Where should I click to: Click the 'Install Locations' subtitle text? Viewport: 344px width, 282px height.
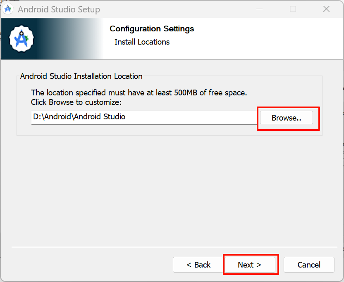pyautogui.click(x=142, y=42)
